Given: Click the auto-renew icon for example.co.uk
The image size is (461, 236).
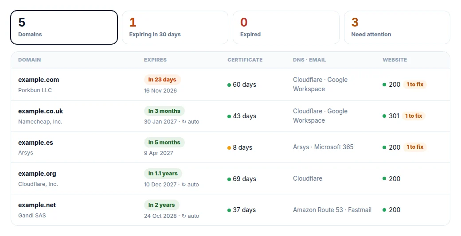Looking at the screenshot, I should 184,122.
